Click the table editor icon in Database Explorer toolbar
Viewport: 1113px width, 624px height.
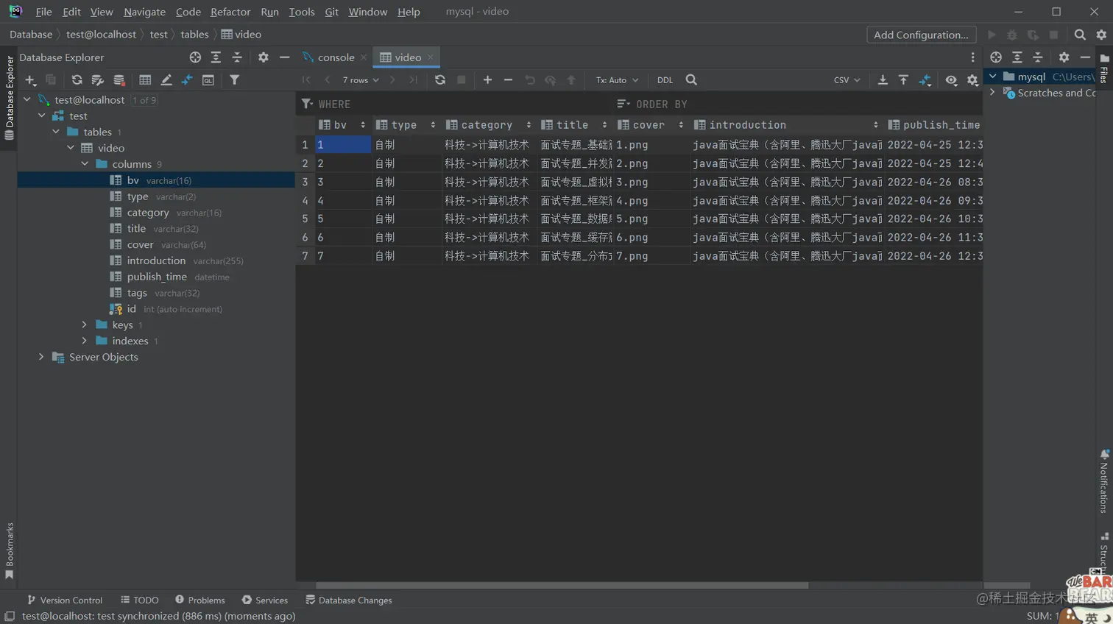pos(145,80)
